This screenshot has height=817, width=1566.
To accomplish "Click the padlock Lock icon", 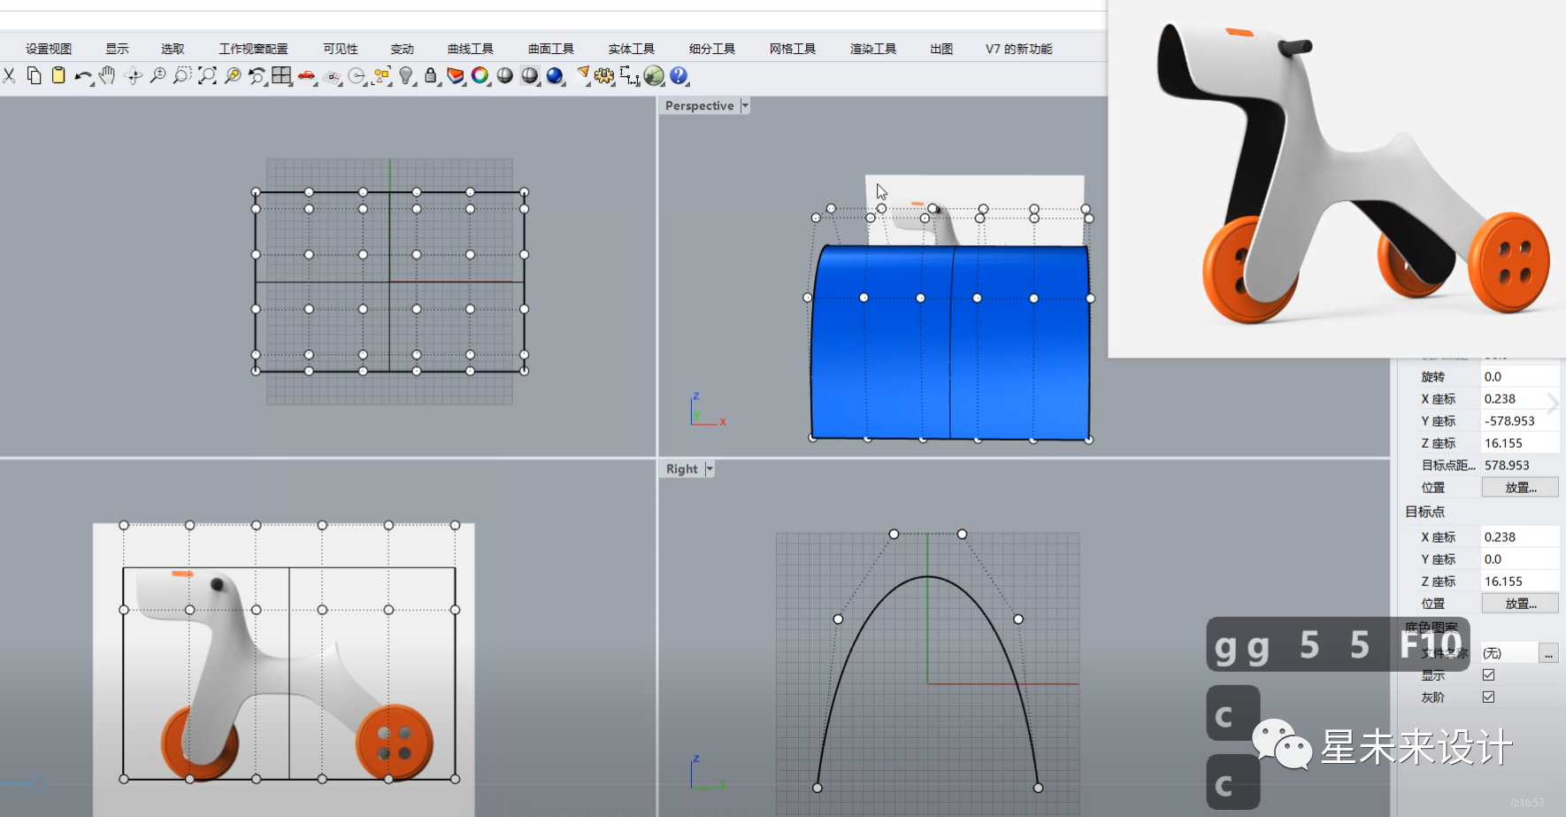I will [x=431, y=76].
